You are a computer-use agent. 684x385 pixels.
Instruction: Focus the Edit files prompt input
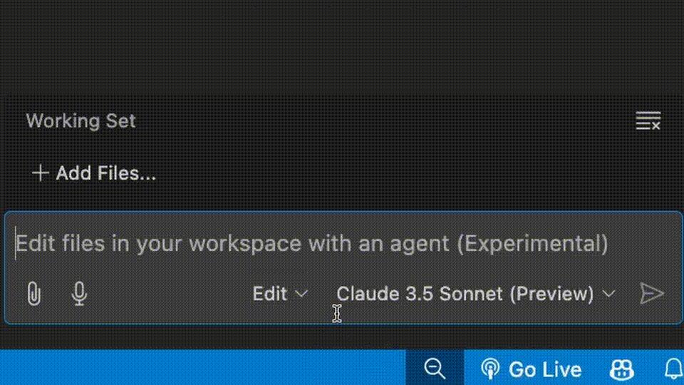click(312, 244)
